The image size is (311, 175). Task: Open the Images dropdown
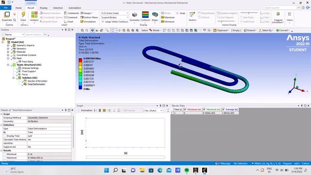click(x=86, y=13)
